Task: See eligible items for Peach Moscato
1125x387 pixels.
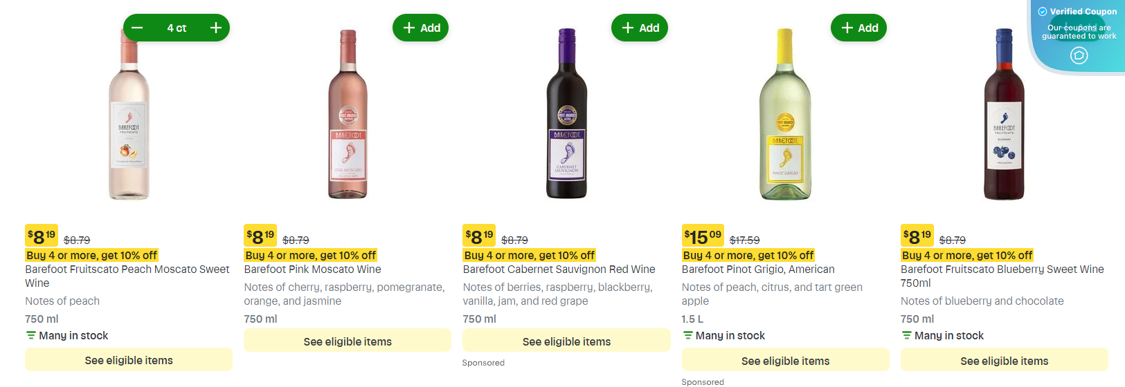Action: (x=129, y=360)
